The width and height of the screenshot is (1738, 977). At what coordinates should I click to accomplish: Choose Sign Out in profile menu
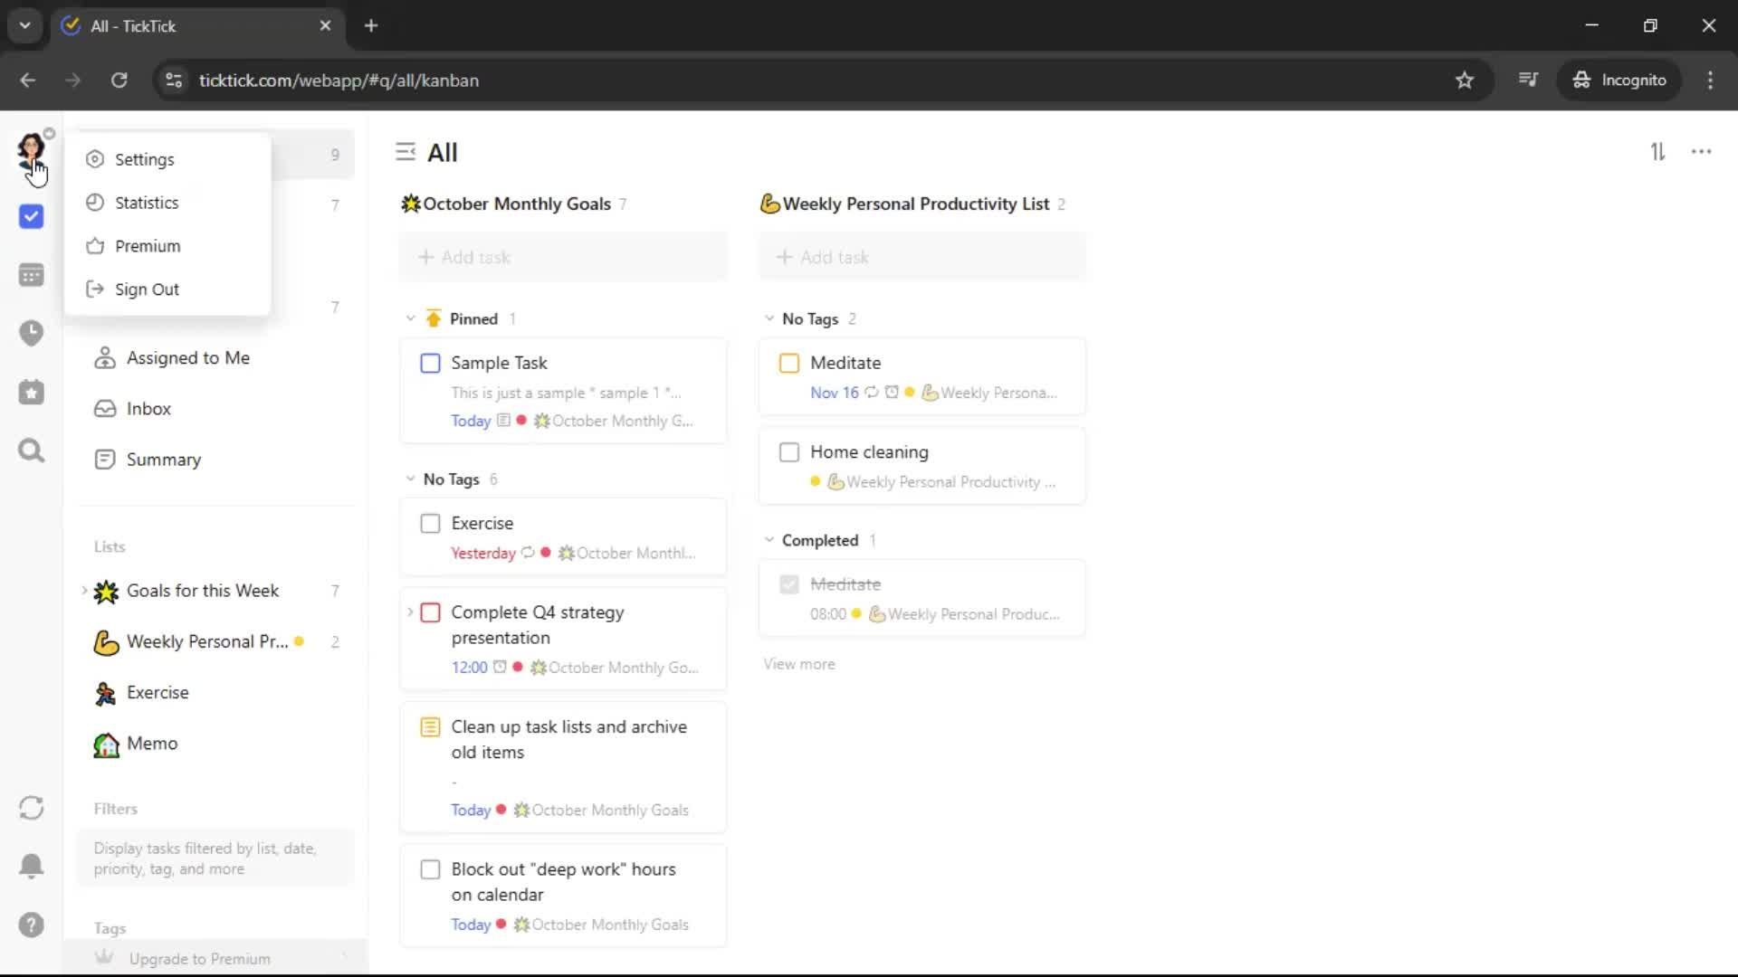click(x=146, y=289)
